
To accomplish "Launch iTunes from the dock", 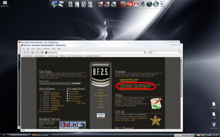I will pos(156,4).
